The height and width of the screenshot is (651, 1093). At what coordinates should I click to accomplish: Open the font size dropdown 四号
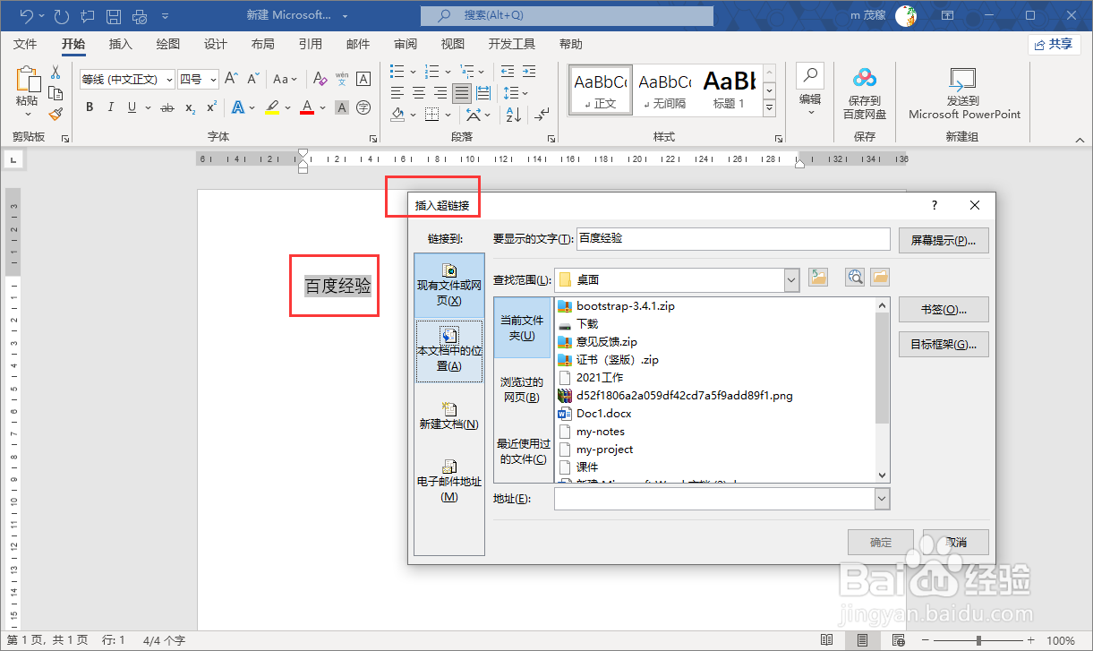point(213,79)
